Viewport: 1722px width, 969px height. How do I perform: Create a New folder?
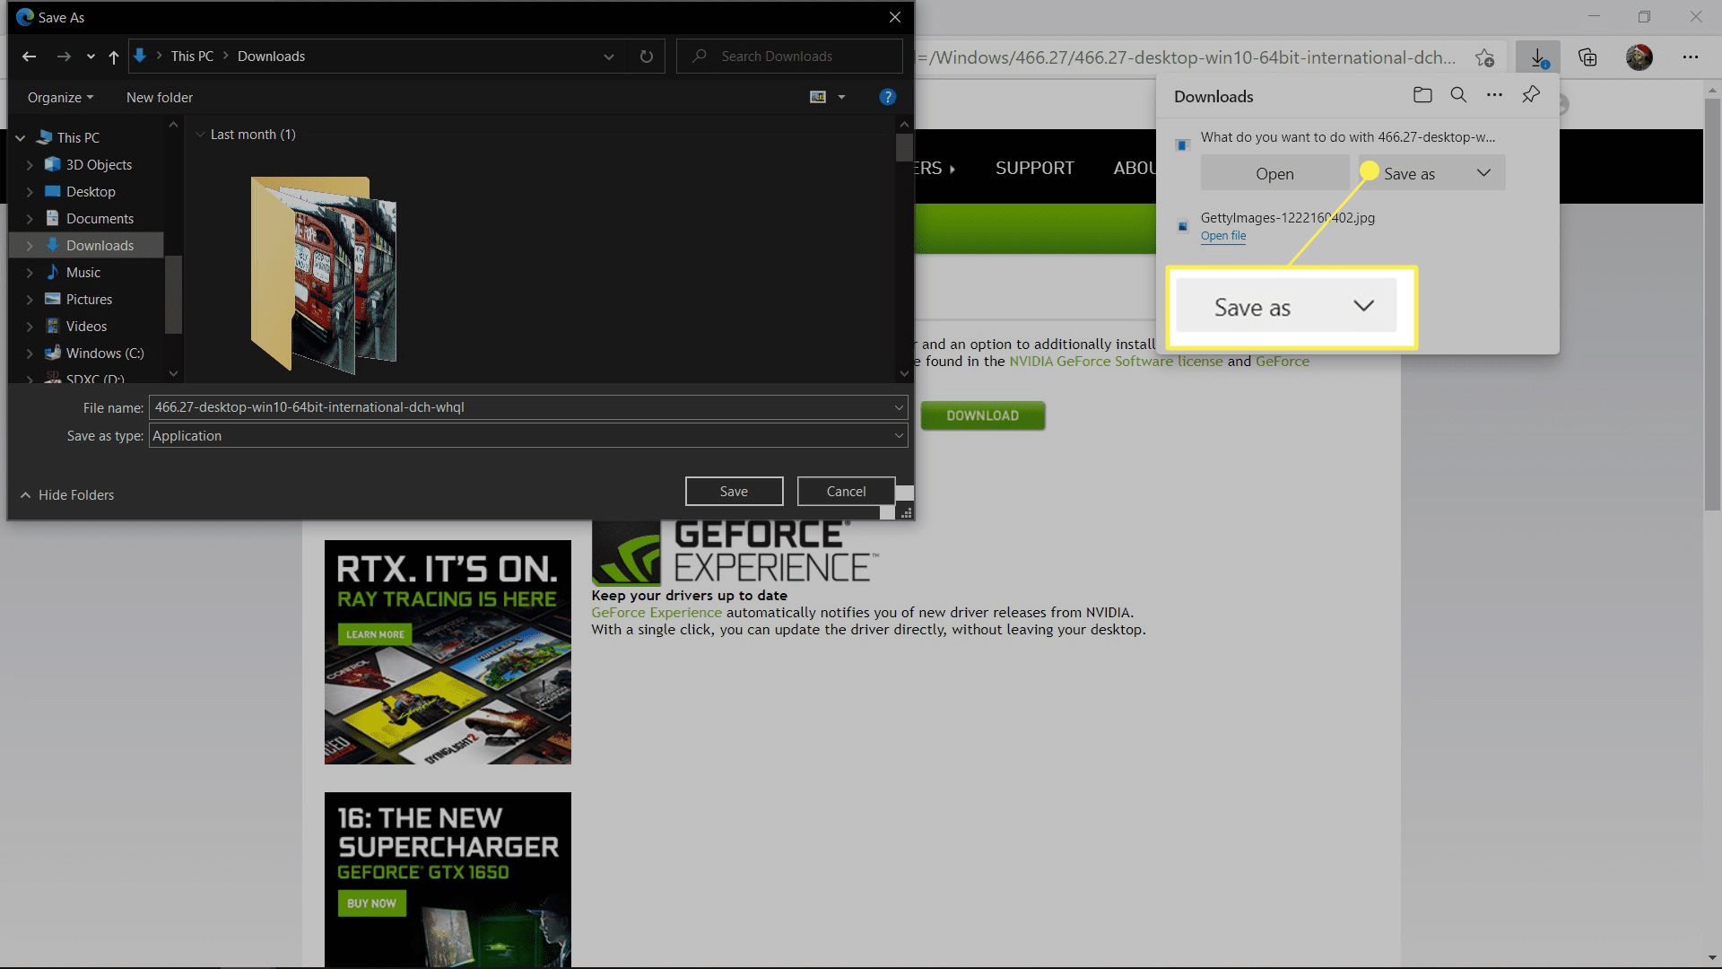coord(160,97)
